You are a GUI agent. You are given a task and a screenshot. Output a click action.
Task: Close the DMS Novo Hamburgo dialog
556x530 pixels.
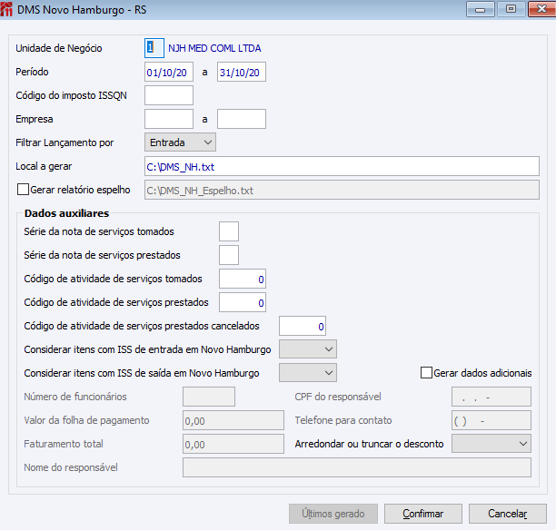[x=541, y=9]
